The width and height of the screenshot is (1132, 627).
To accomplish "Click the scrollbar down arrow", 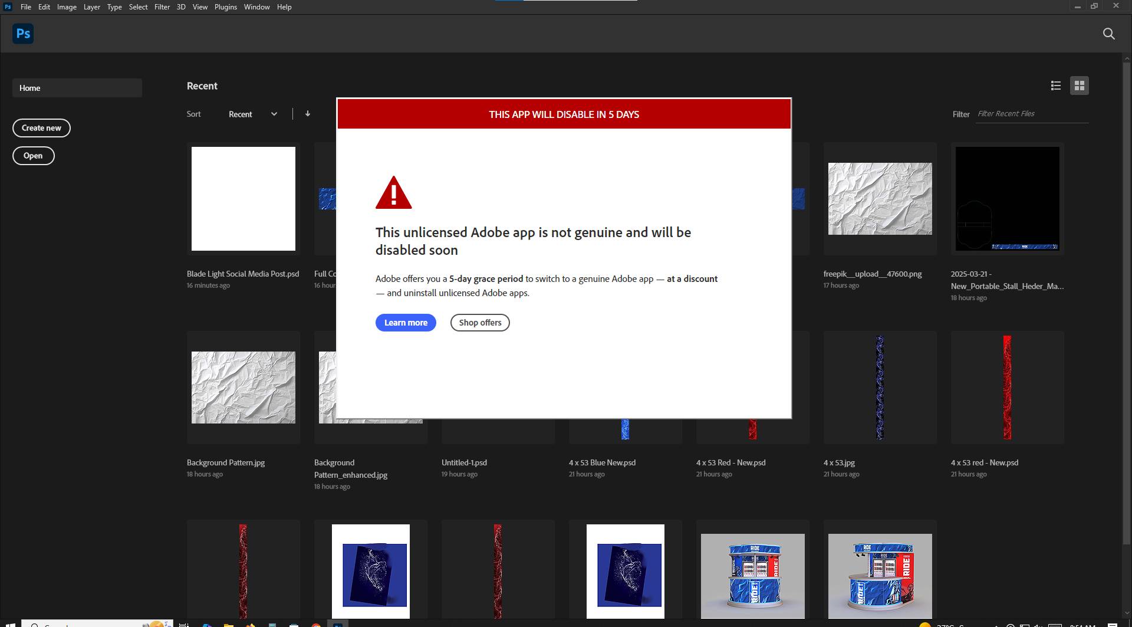I will point(1127,613).
